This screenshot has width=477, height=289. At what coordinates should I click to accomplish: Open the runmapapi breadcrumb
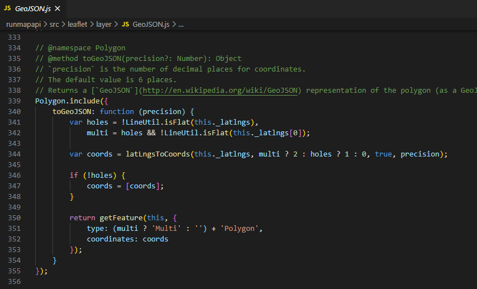23,25
